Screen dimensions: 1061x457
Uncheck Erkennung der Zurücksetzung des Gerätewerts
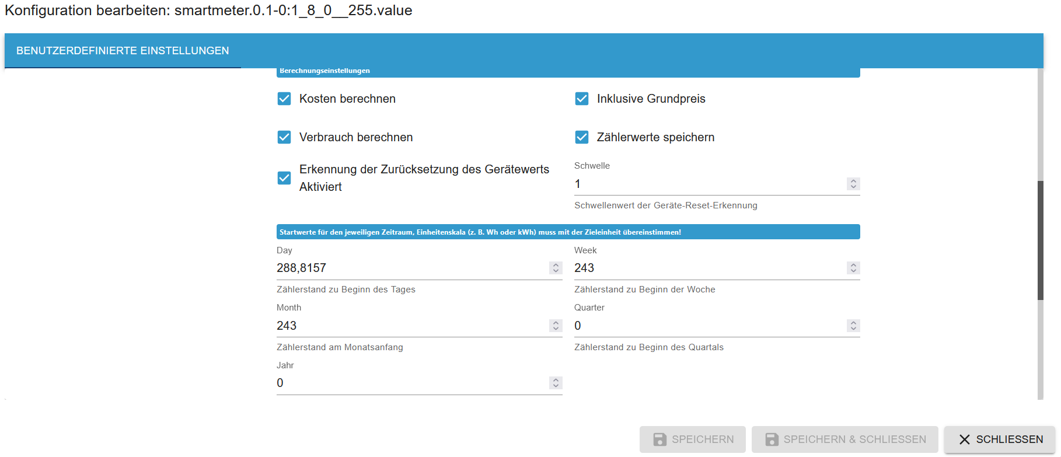point(284,178)
